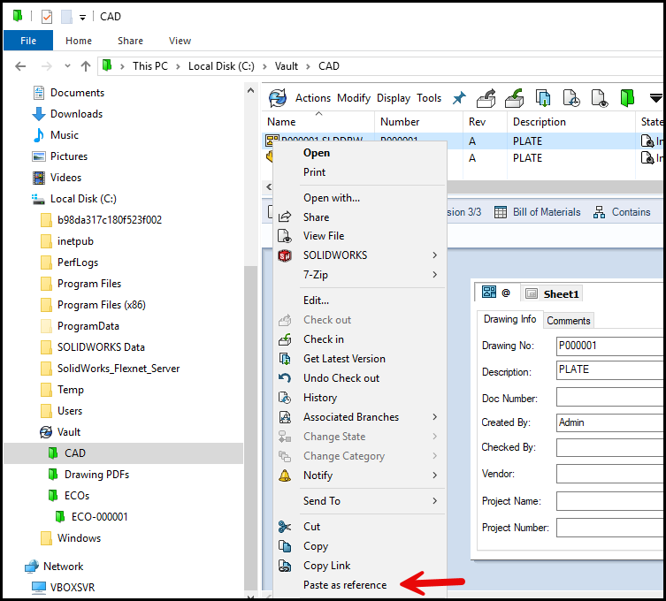Click the Back navigation arrow
Viewport: 666px width, 601px height.
20,66
